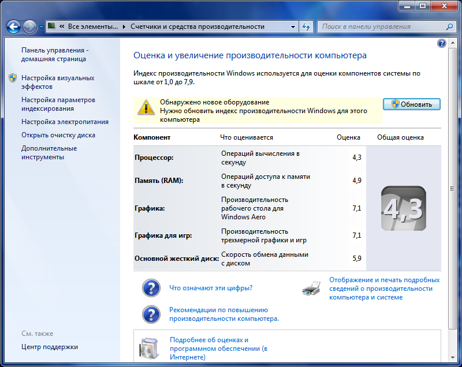Open 'Центр поддержки' link

(x=50, y=347)
